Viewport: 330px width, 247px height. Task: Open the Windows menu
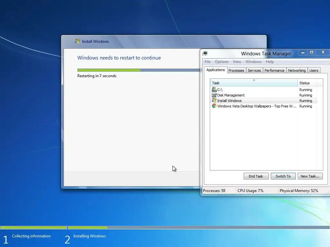[253, 62]
